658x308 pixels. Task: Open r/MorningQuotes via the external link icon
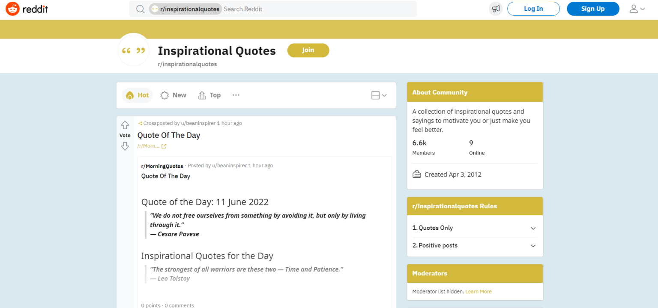164,146
